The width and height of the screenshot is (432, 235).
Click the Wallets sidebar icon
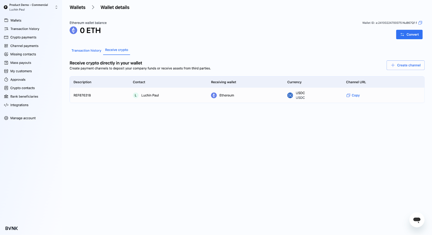(6, 21)
